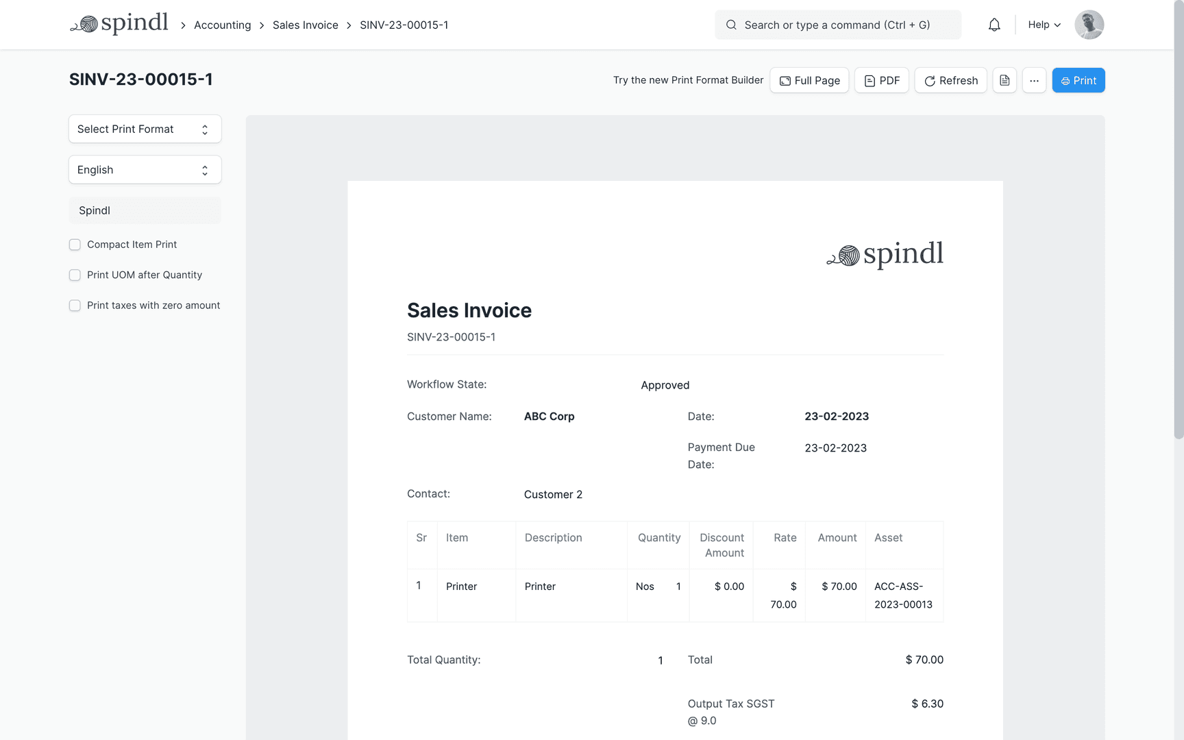Image resolution: width=1184 pixels, height=740 pixels.
Task: Open the ellipsis menu beside Print
Action: (1034, 80)
